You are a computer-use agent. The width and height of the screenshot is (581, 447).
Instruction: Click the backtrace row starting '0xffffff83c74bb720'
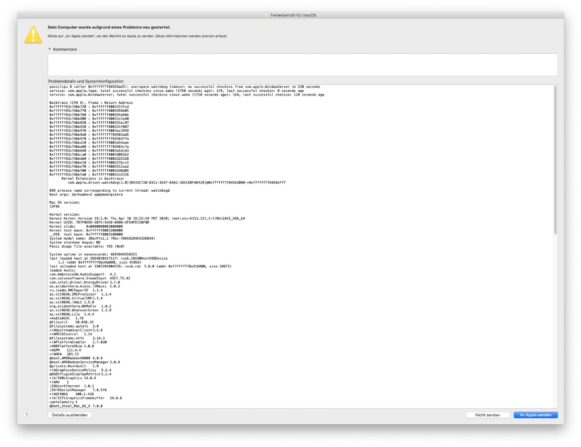89,107
